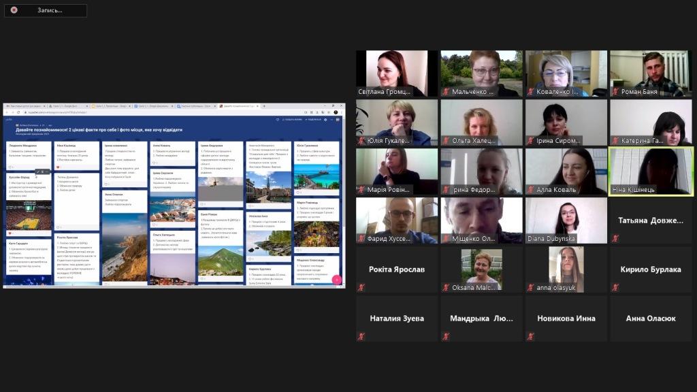Viewport: 697px width, 392px height.
Task: Click the muted mic icon on Кирило Бурлака tile
Action: click(x=615, y=288)
